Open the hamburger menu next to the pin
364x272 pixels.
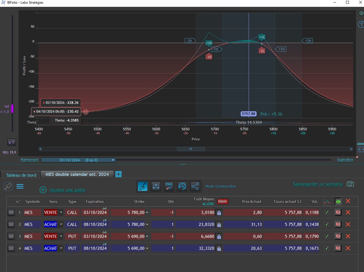[x=20, y=186]
